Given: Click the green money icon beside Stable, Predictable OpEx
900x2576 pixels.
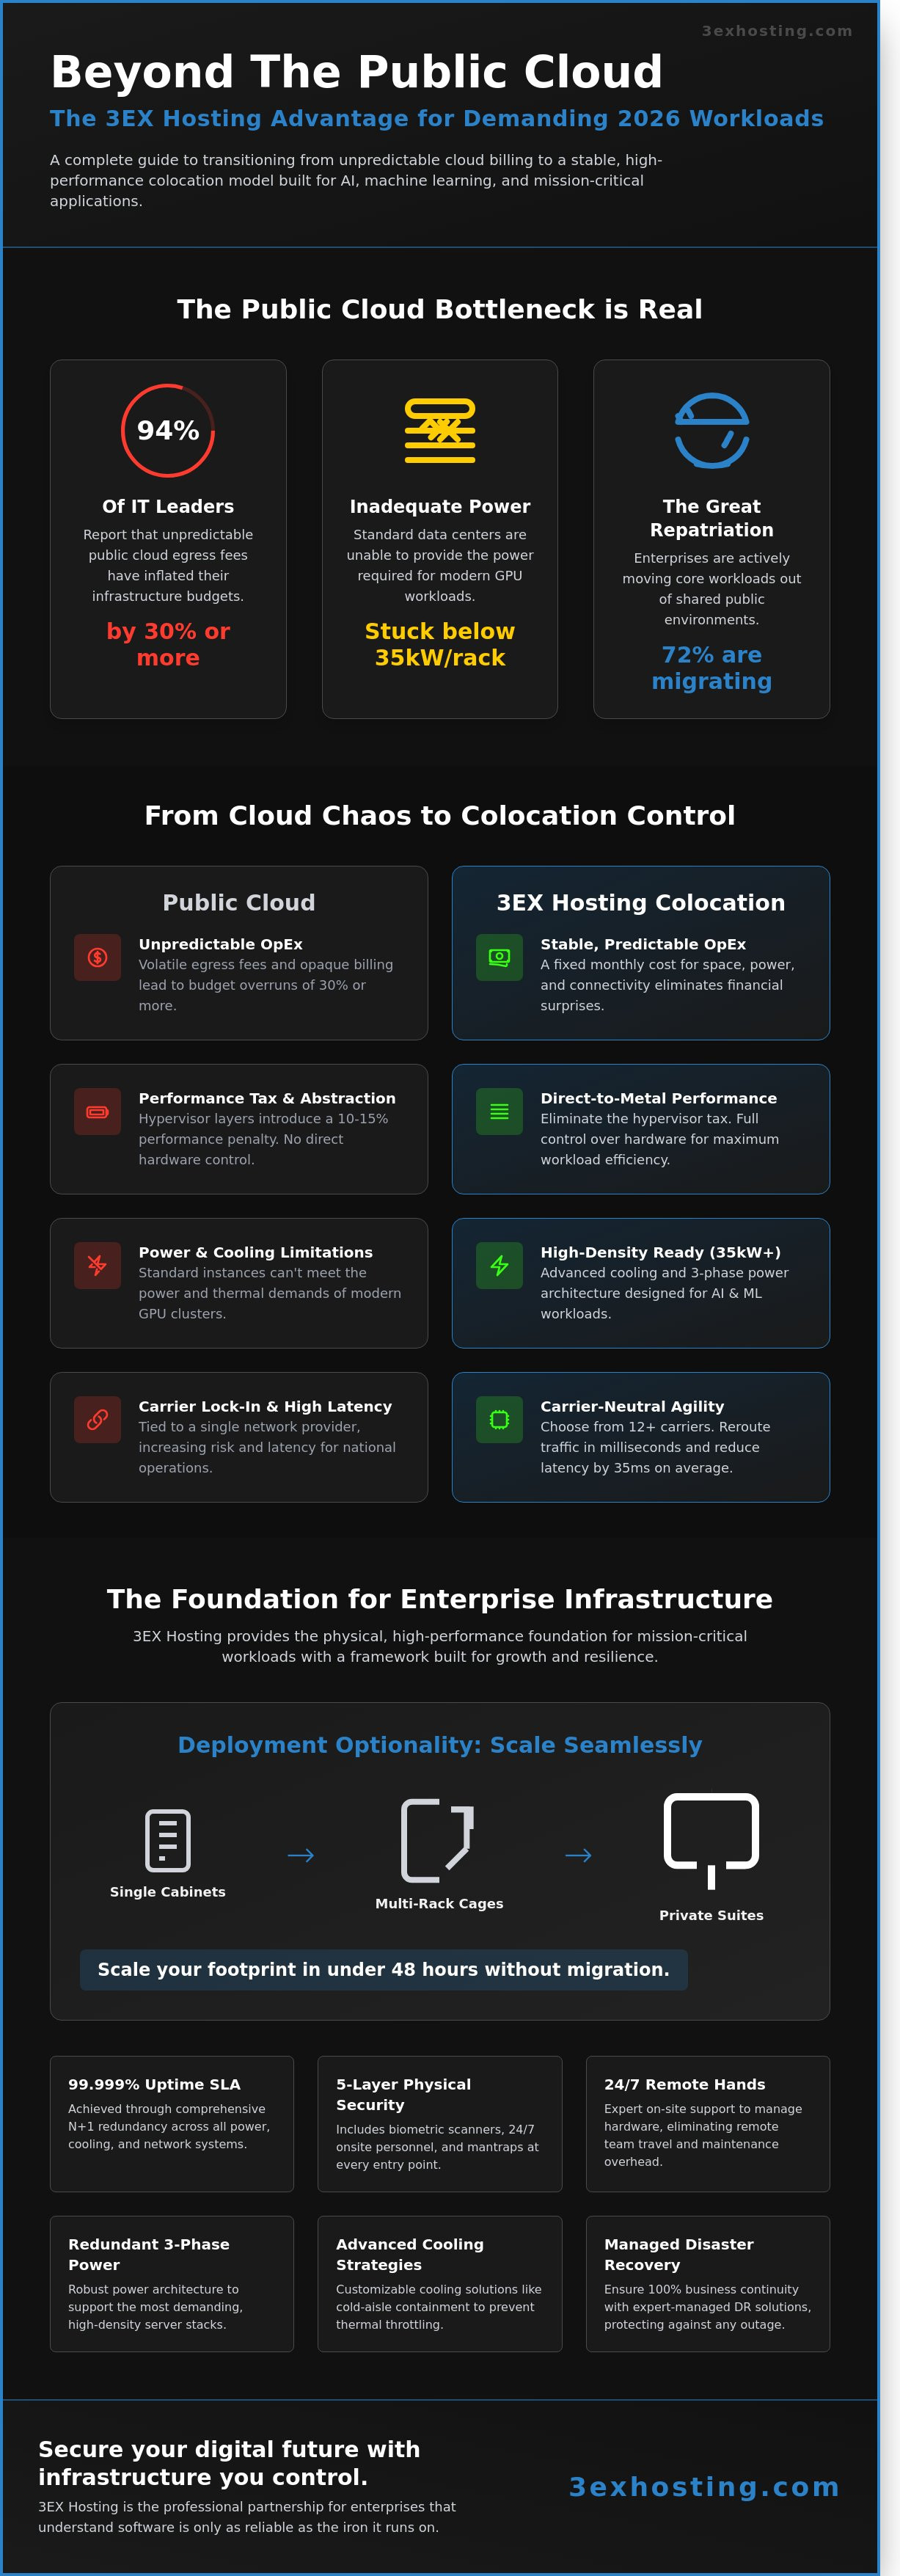Looking at the screenshot, I should point(499,957).
